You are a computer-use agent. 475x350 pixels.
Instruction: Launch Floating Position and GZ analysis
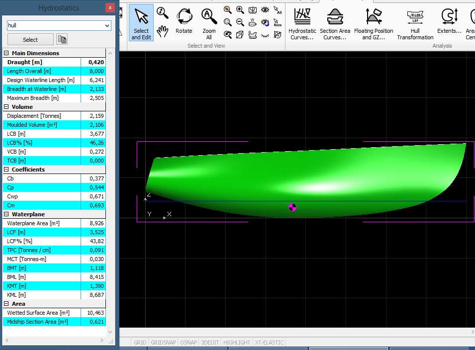tap(374, 23)
